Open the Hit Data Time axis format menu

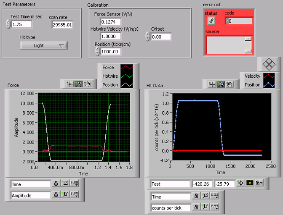(x=215, y=196)
